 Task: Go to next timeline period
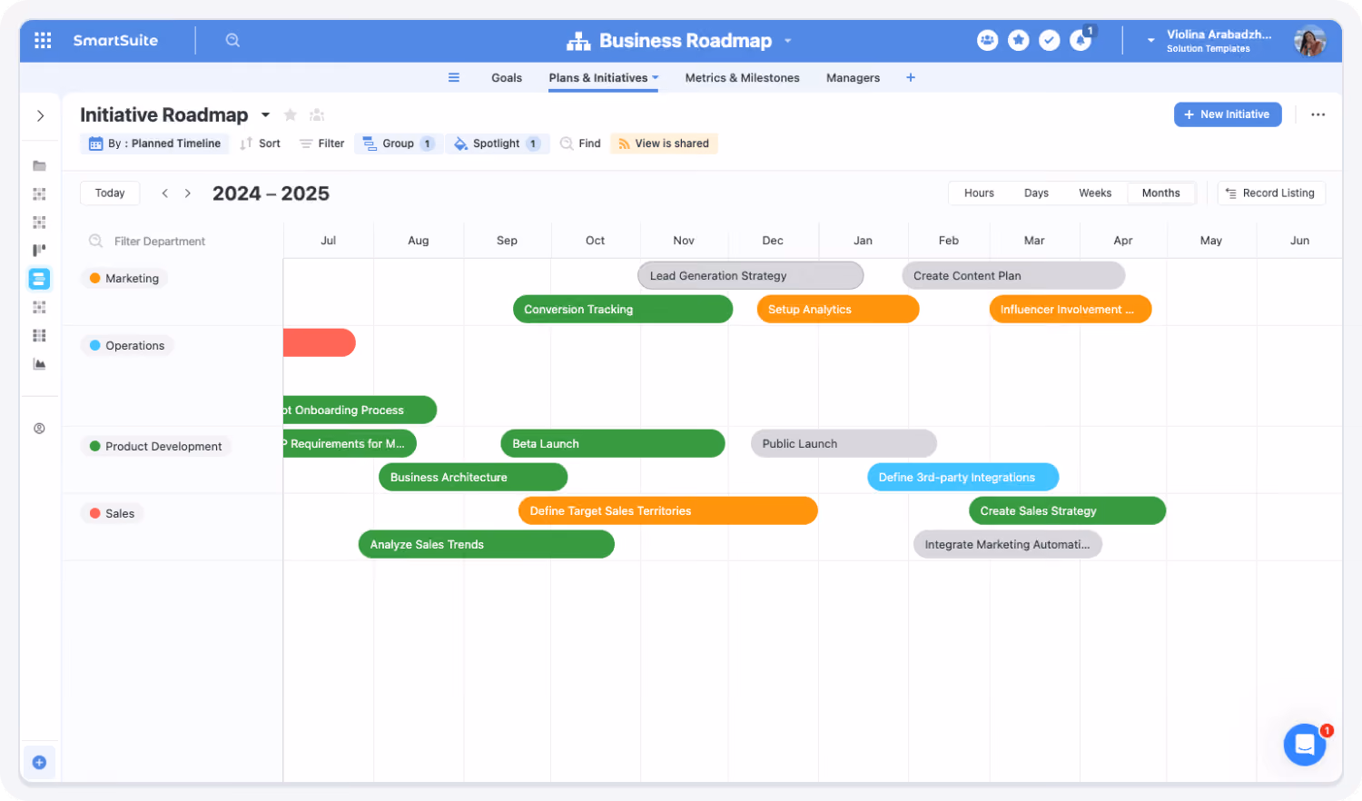(188, 193)
